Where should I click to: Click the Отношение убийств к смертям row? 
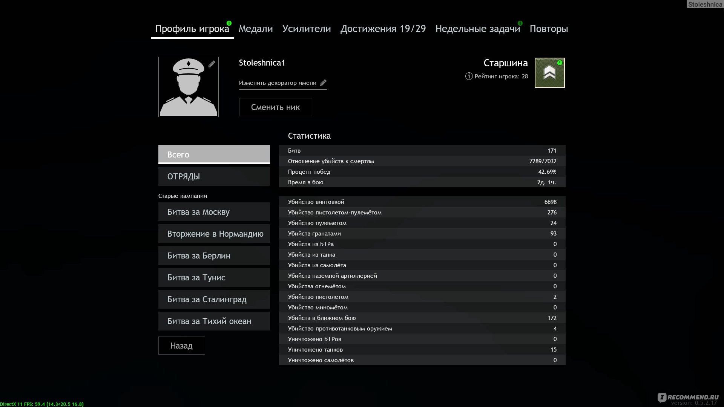422,161
